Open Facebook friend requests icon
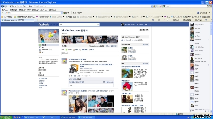The image size is (213, 119). [x=51, y=24]
